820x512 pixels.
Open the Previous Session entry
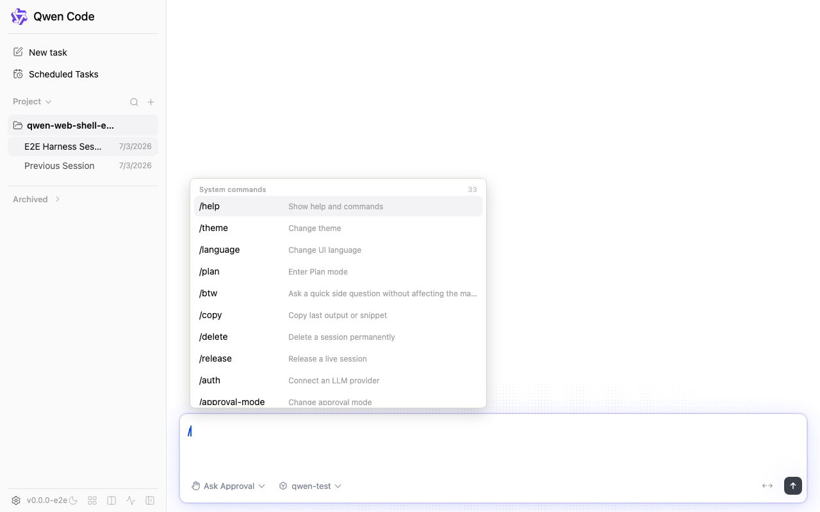pos(83,166)
